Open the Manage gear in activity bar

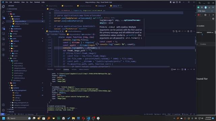tap(3, 110)
